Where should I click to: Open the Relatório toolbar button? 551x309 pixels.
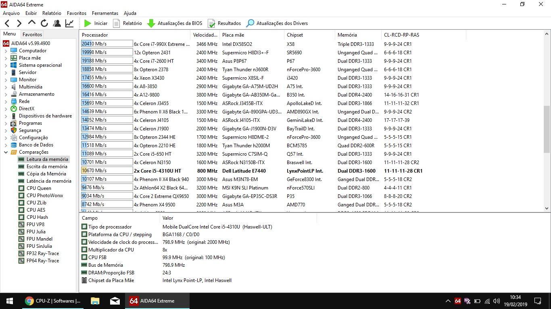pos(127,23)
